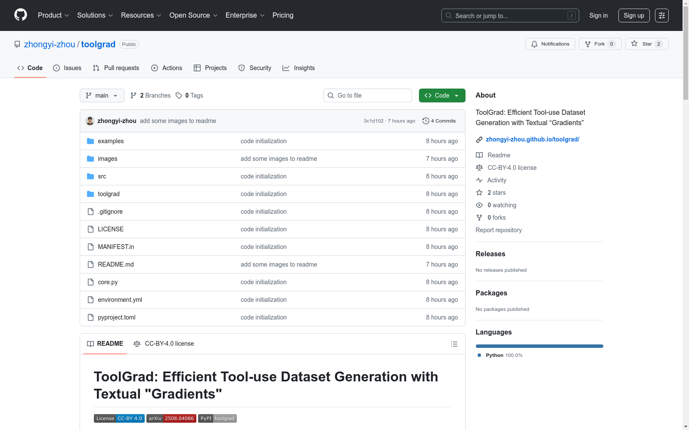Click the .gitignore file icon
Viewport: 689px width, 430px height.
coord(90,212)
